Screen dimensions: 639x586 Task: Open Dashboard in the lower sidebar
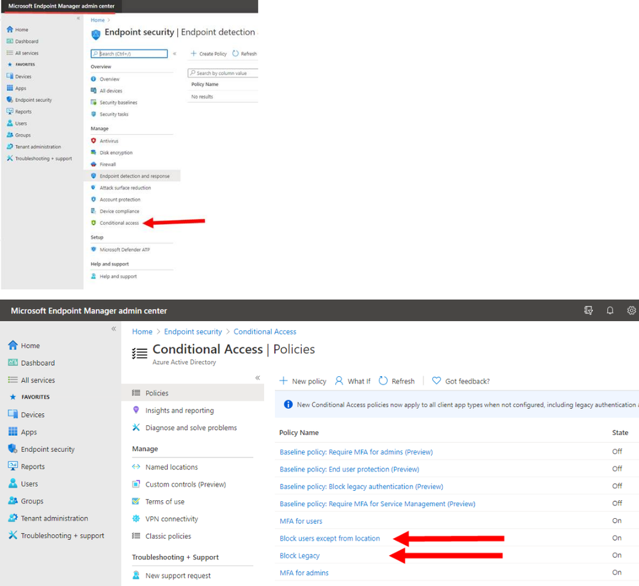(31, 363)
